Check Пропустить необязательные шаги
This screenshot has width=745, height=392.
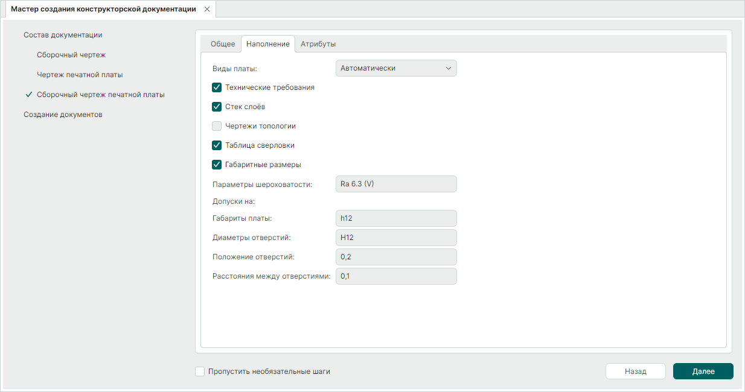point(200,371)
